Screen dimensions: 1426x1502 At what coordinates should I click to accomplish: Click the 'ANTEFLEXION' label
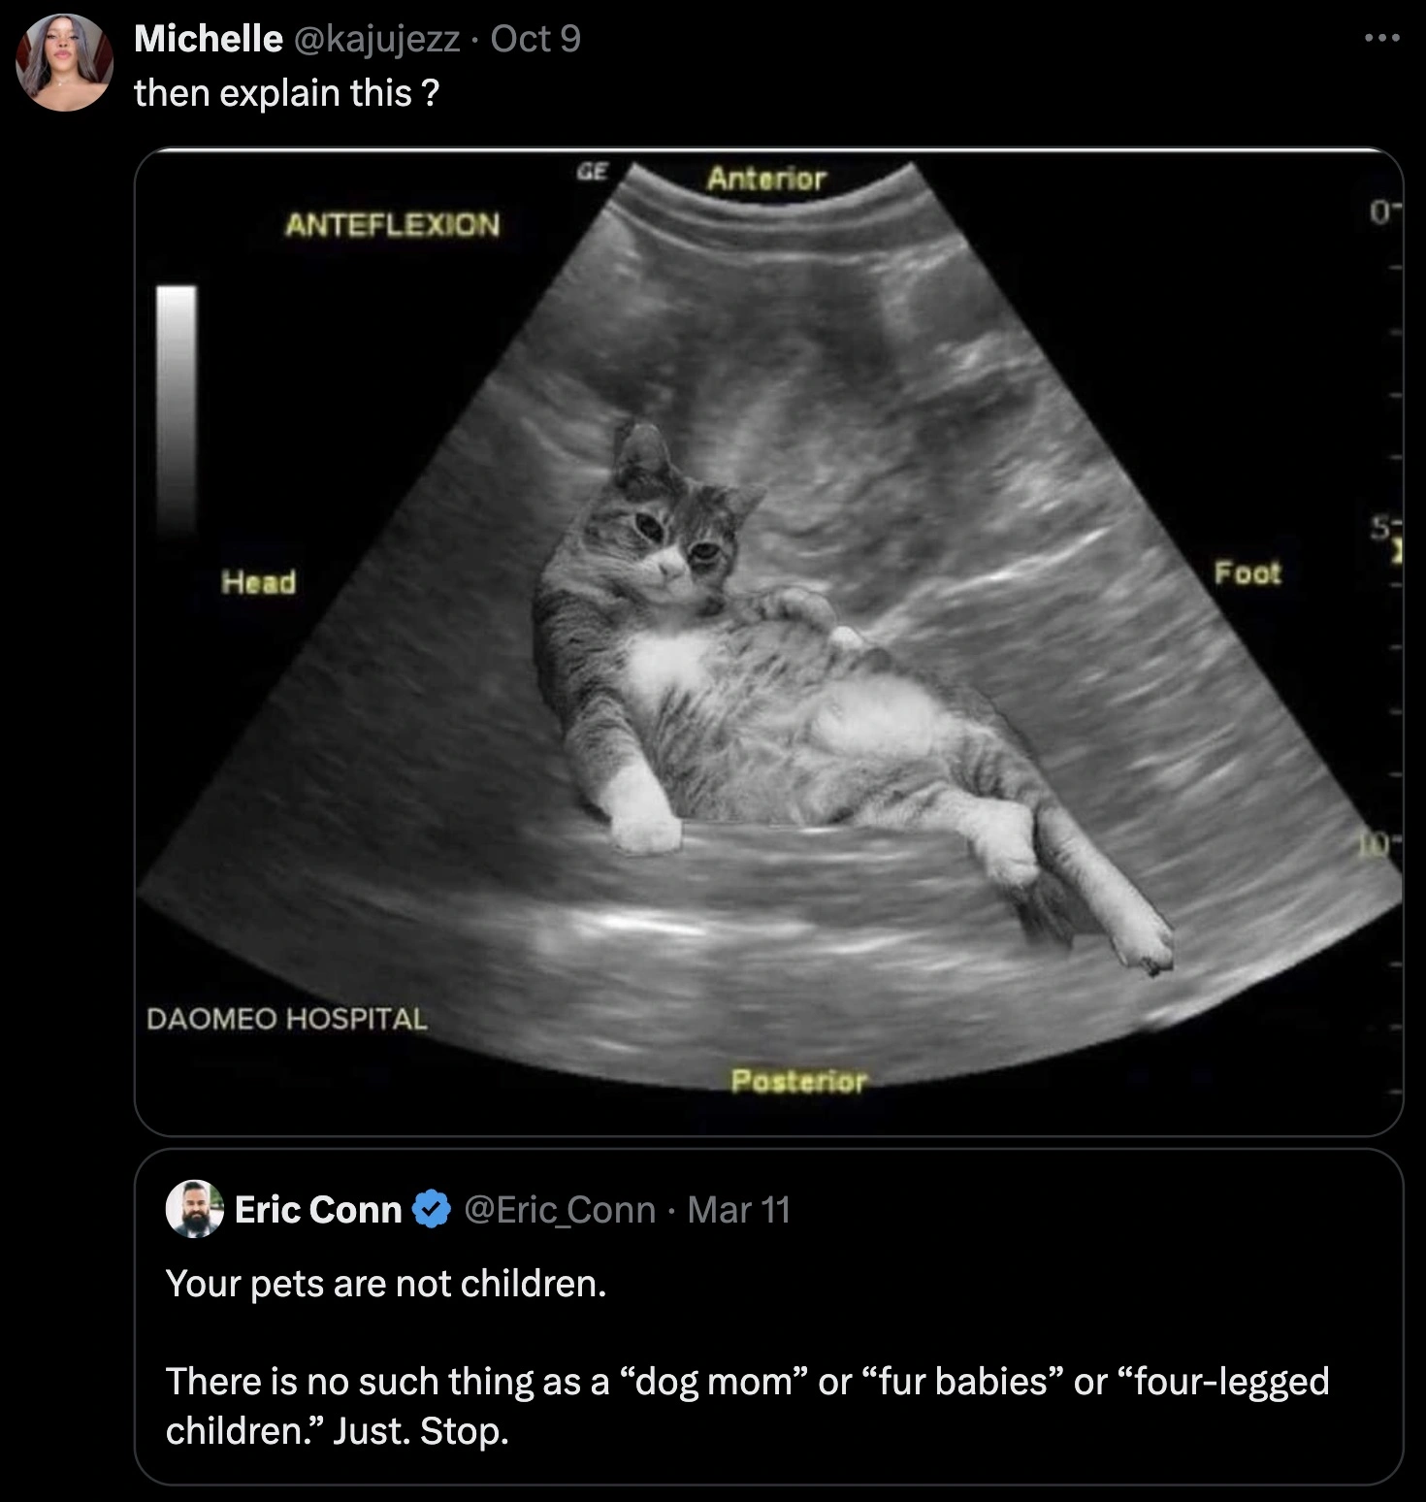click(x=394, y=222)
